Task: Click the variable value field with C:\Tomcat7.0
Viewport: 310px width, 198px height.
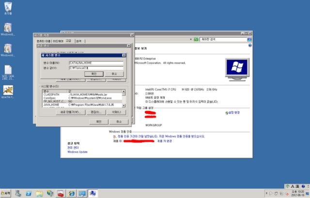Action: pyautogui.click(x=96, y=68)
